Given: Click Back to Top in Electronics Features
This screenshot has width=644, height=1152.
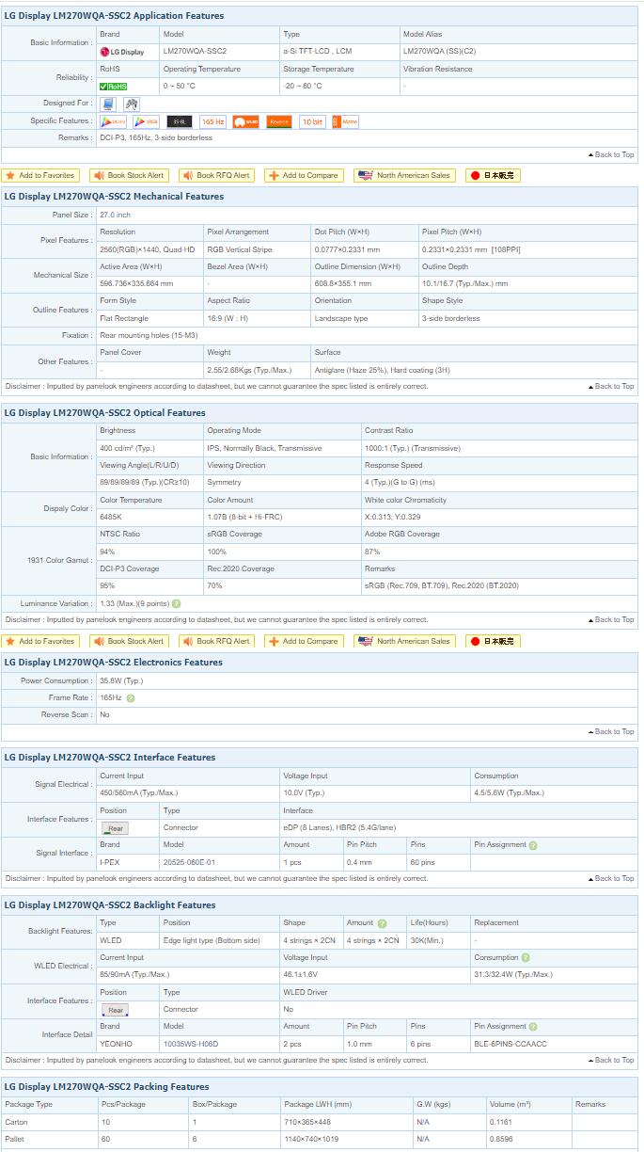Looking at the screenshot, I should pyautogui.click(x=611, y=731).
